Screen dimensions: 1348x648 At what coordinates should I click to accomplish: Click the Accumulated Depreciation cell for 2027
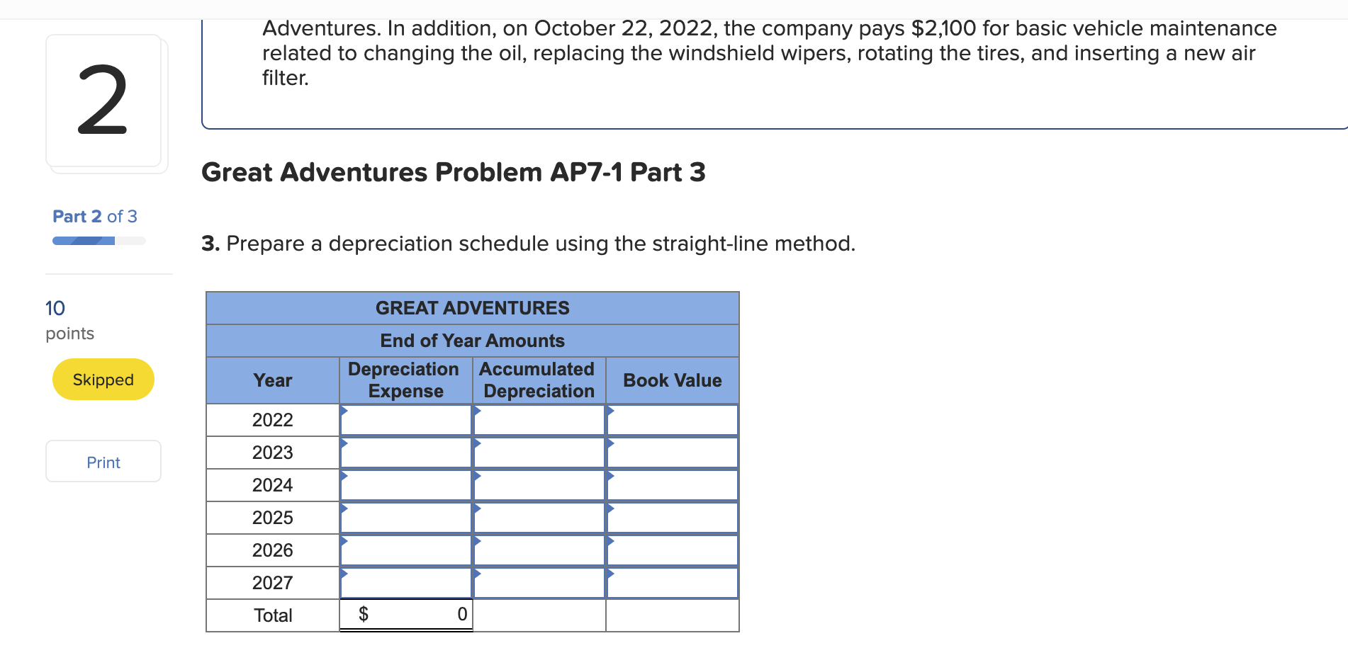click(x=539, y=582)
